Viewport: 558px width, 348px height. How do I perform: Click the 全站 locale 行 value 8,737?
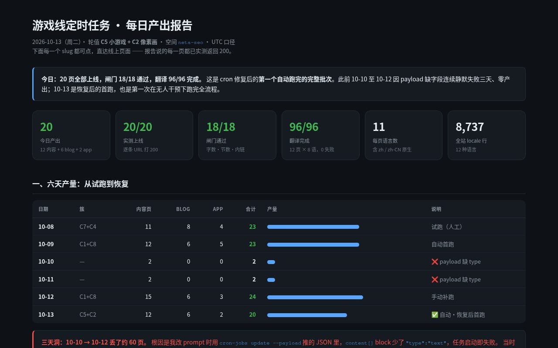pyautogui.click(x=470, y=127)
